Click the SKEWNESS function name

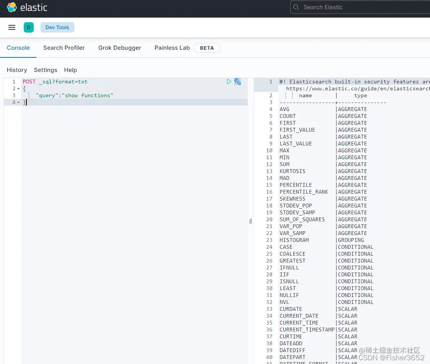[292, 199]
